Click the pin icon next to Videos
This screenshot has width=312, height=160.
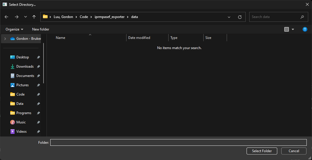pyautogui.click(x=38, y=132)
